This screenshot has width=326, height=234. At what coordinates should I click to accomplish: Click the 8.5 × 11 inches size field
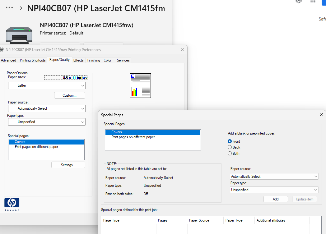pyautogui.click(x=66, y=78)
